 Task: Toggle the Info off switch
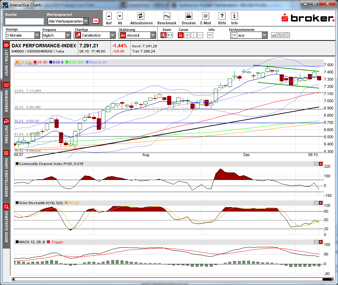point(210,35)
